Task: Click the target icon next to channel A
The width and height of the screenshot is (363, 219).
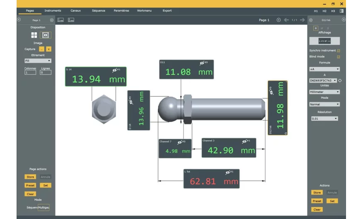Action: pos(340,81)
